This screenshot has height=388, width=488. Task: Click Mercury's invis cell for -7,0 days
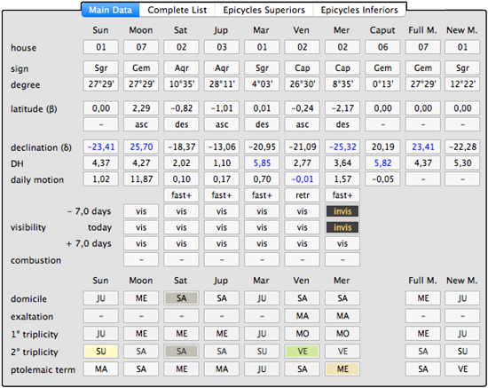342,211
